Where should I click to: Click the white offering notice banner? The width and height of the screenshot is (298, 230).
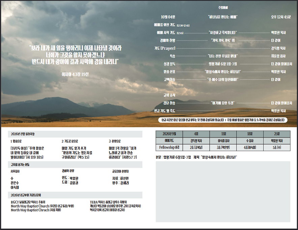pyautogui.click(x=223, y=120)
